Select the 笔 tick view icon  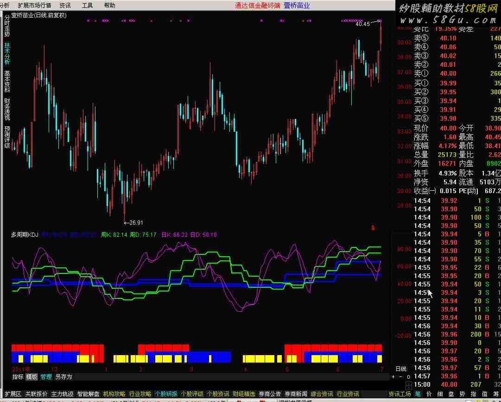point(418,394)
